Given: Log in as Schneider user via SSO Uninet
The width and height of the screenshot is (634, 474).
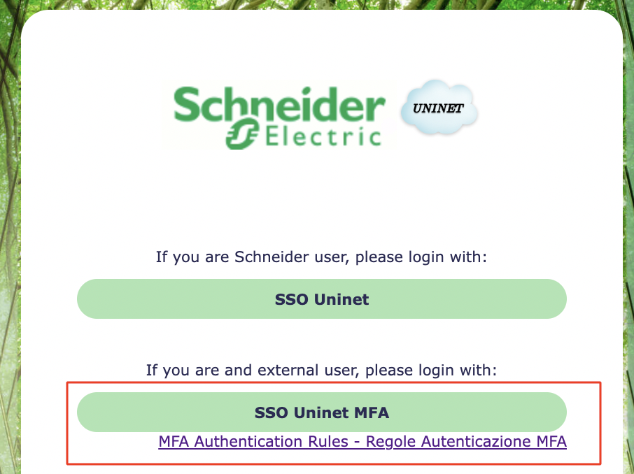Looking at the screenshot, I should (x=321, y=299).
